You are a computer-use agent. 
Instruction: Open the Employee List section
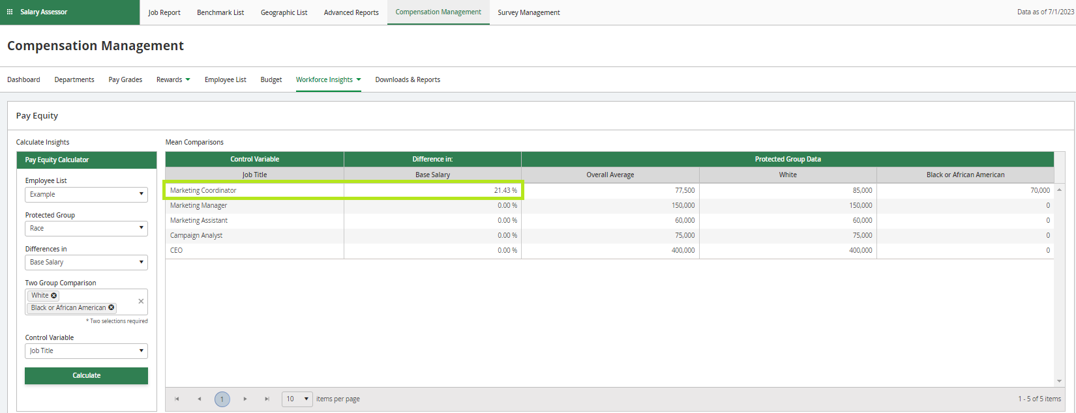pos(226,79)
